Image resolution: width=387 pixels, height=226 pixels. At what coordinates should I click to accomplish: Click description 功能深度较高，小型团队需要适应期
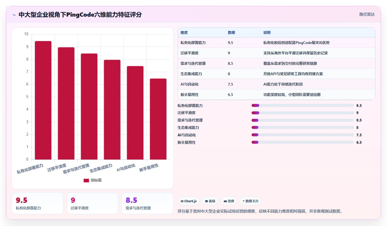coord(292,95)
